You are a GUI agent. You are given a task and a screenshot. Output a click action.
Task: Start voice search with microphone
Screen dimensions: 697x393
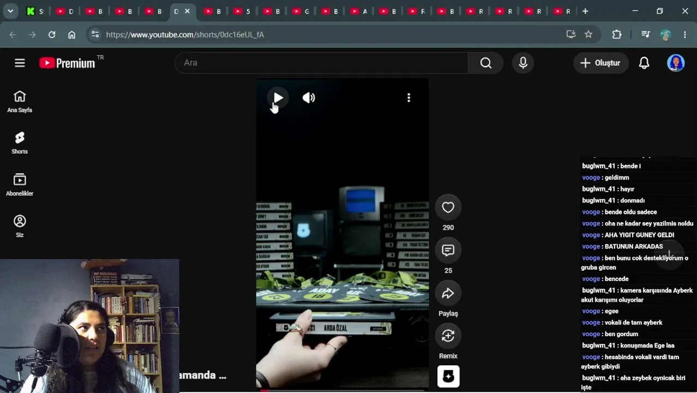pos(523,63)
